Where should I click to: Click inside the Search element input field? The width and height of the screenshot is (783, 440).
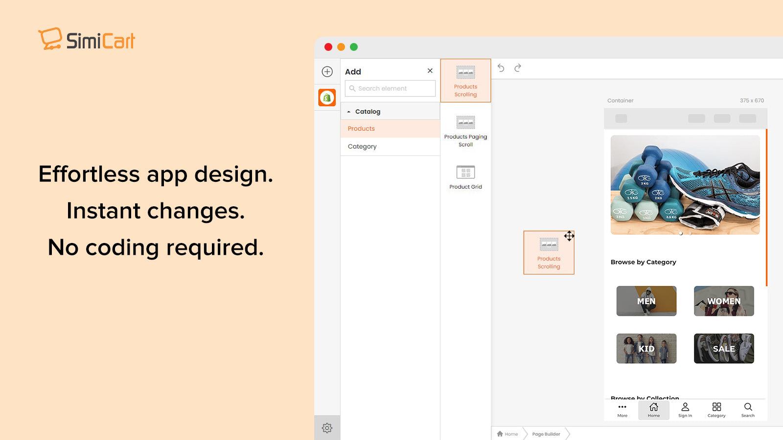(x=390, y=88)
